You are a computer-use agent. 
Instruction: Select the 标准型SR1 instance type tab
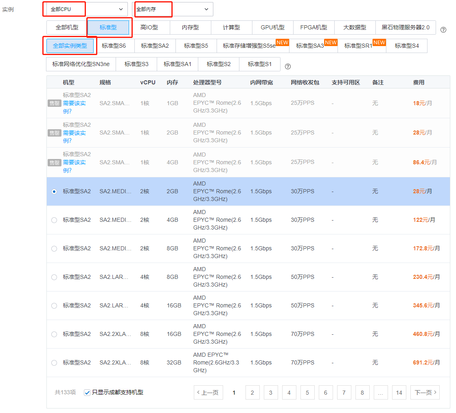[362, 46]
